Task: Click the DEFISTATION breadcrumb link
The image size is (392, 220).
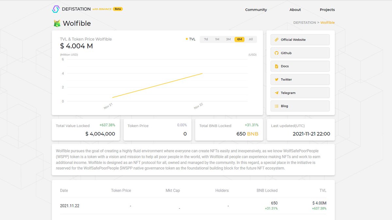Action: [x=304, y=22]
